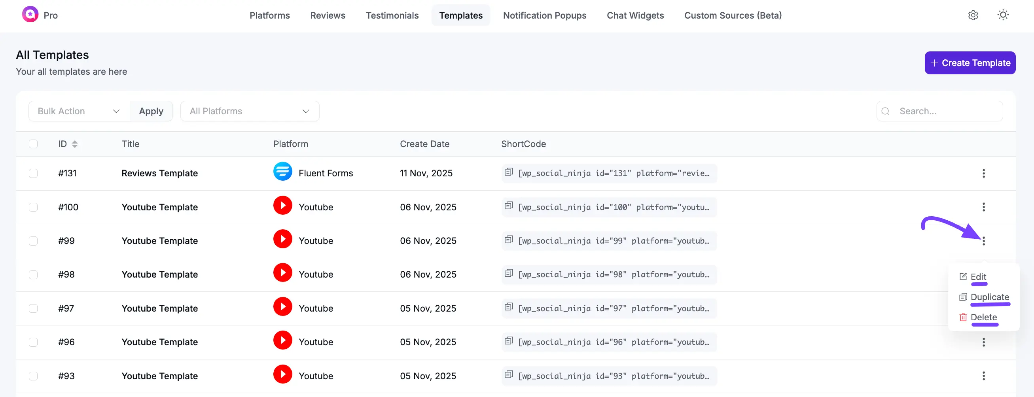Select the checkbox on the #98 Youtube Template row

click(33, 274)
